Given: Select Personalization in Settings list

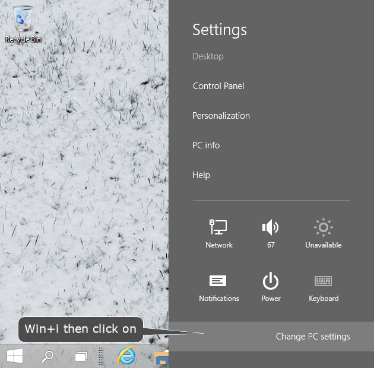Looking at the screenshot, I should coord(221,116).
